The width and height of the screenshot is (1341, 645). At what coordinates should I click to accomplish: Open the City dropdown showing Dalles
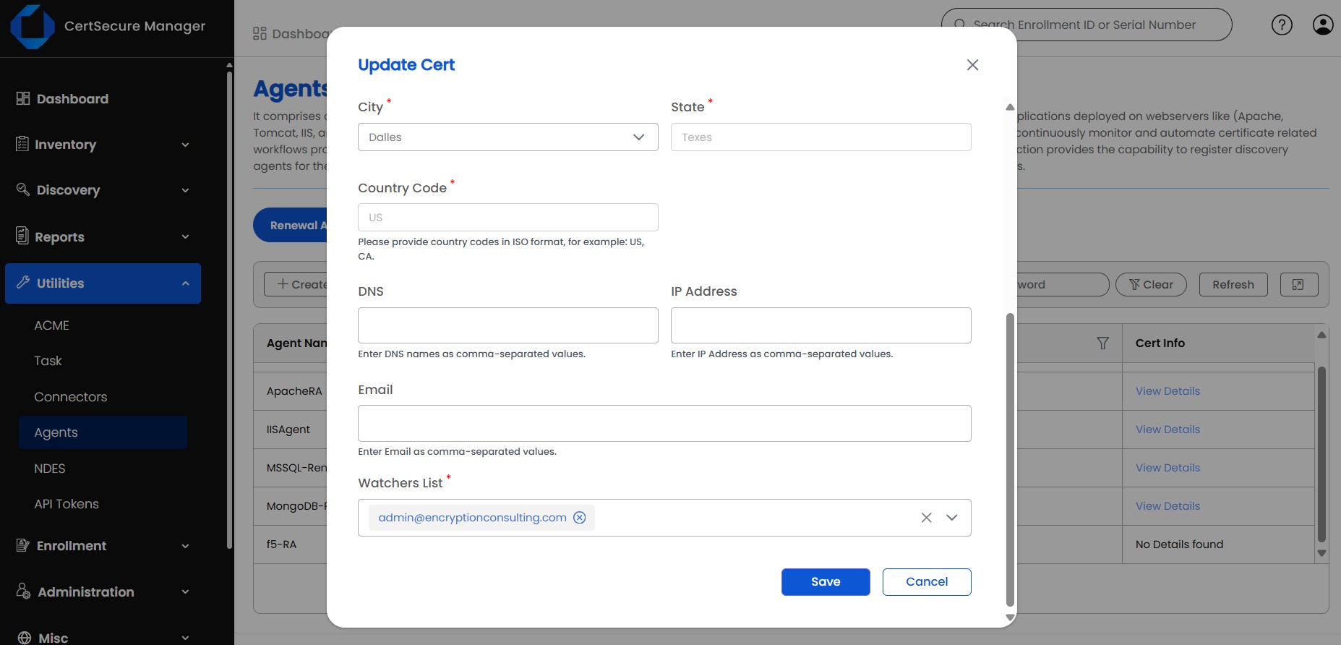pyautogui.click(x=507, y=137)
